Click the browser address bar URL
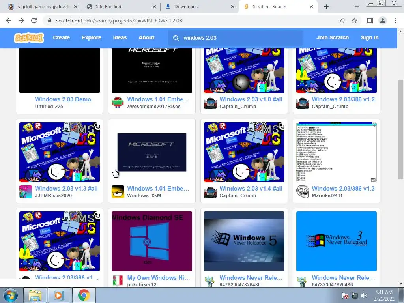This screenshot has width=404, height=303. (x=119, y=21)
